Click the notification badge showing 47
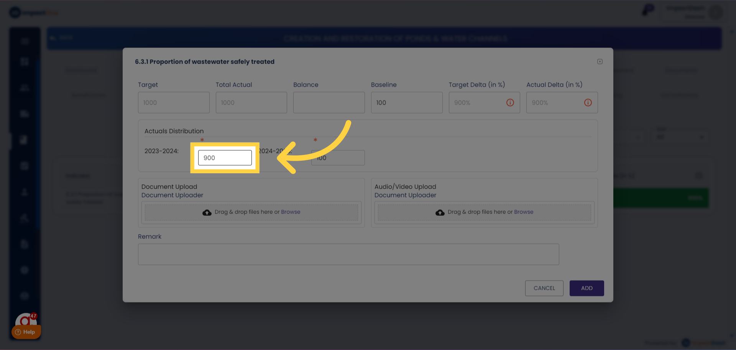Viewport: 736px width, 350px height. pyautogui.click(x=33, y=316)
